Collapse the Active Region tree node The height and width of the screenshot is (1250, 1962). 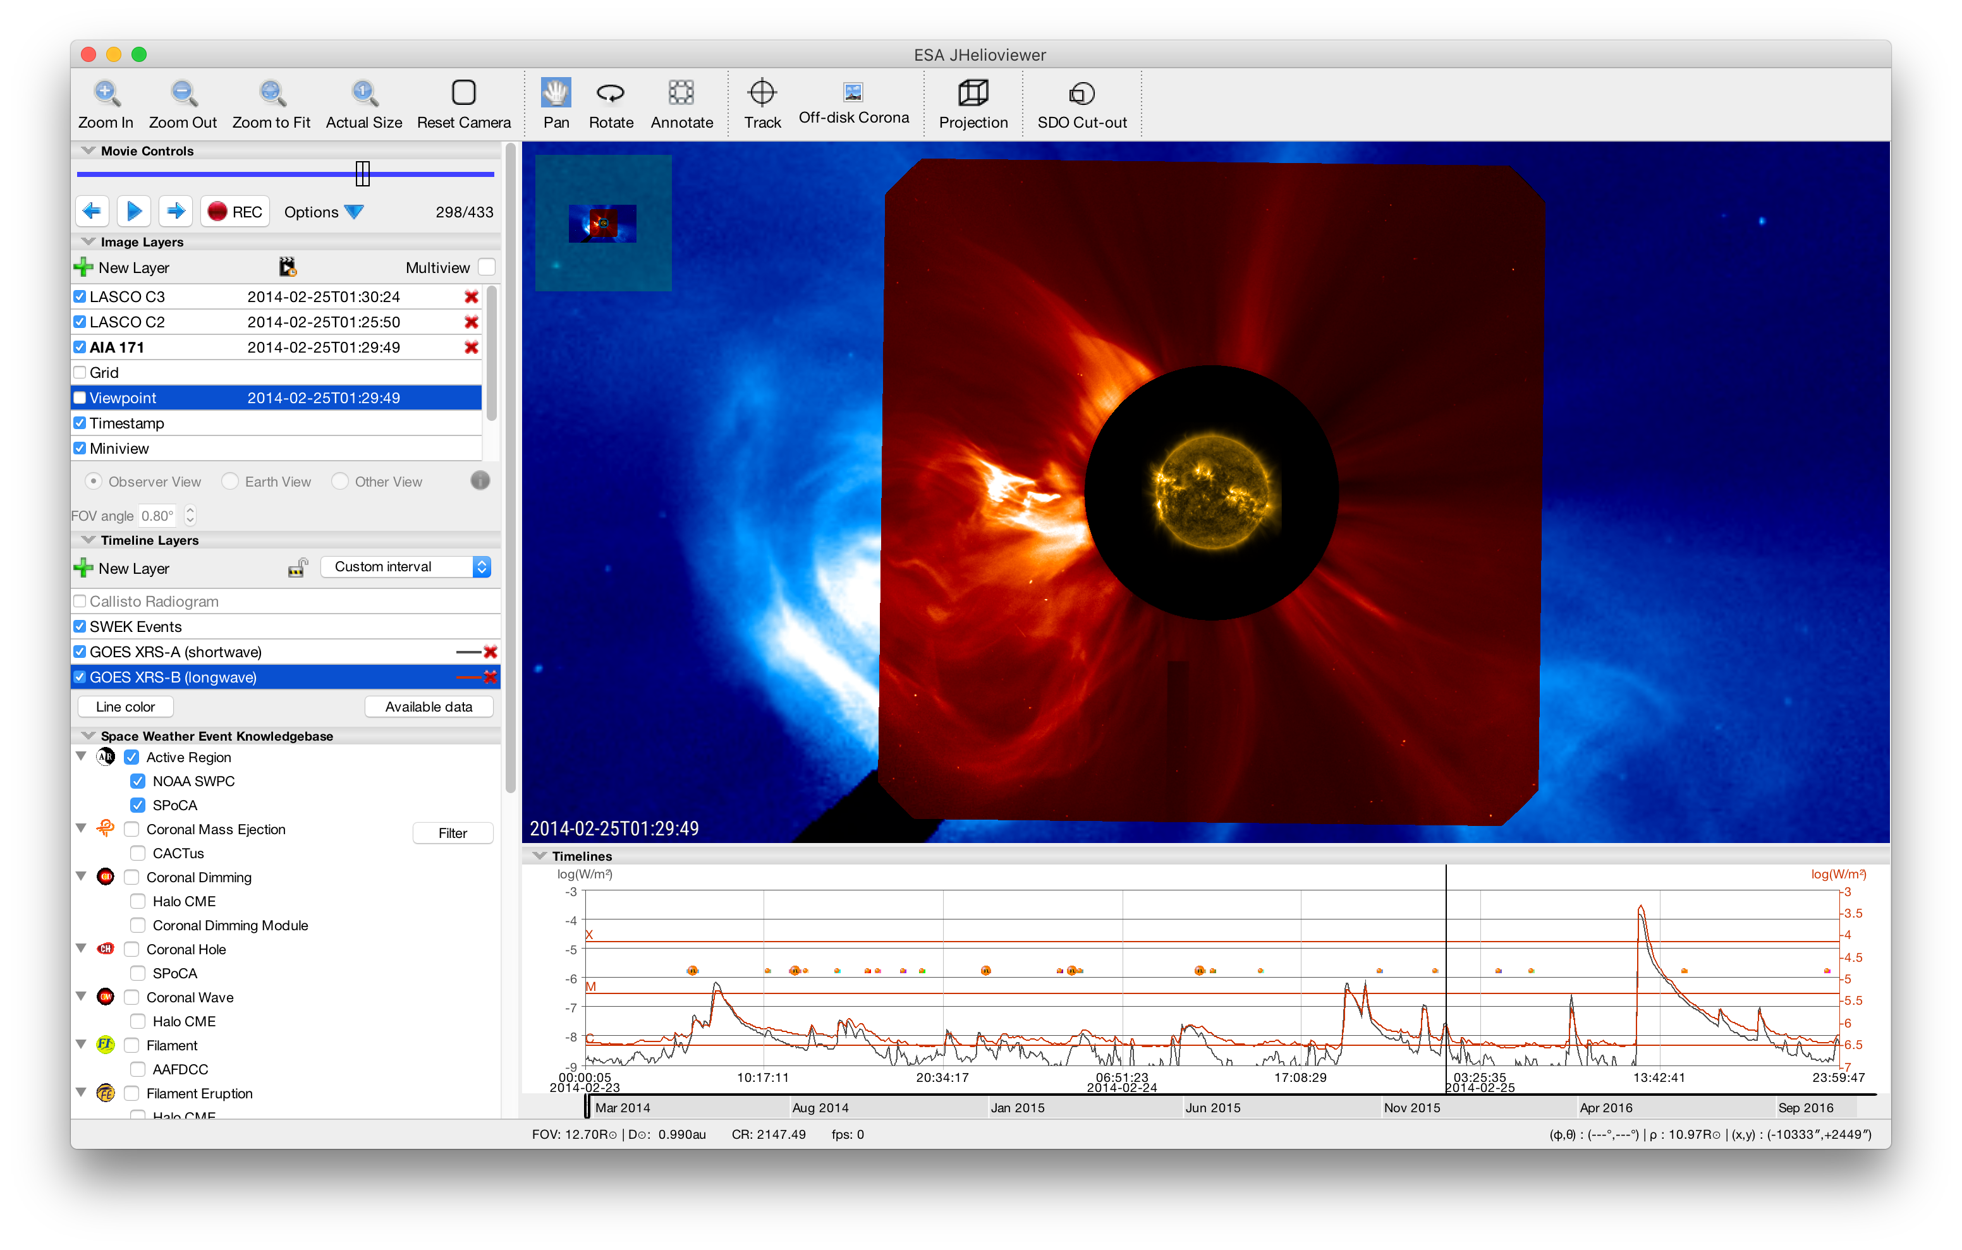click(x=81, y=756)
